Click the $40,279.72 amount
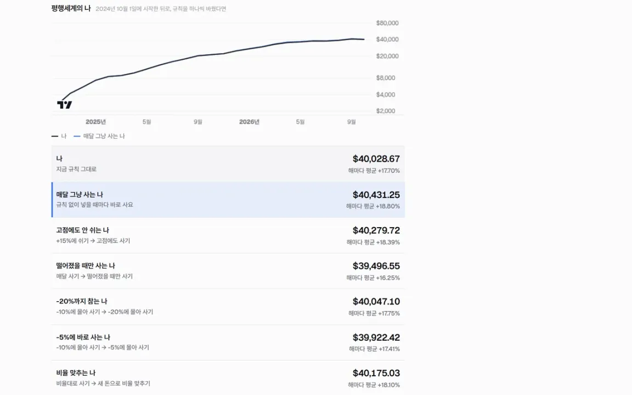This screenshot has height=395, width=632. pyautogui.click(x=376, y=230)
